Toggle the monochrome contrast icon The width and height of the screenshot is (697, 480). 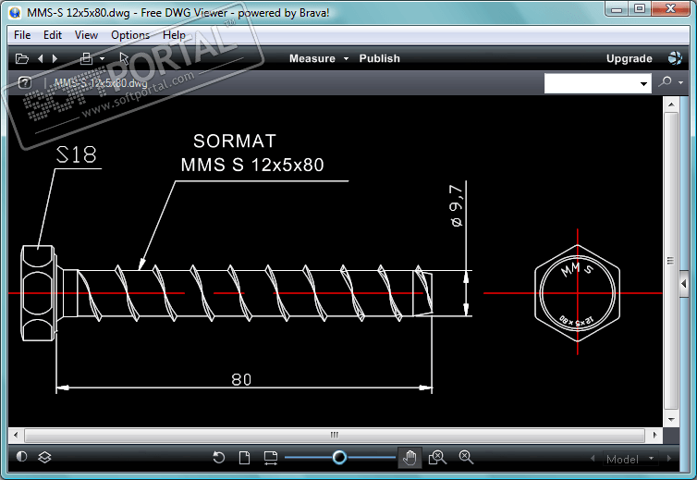click(x=22, y=457)
